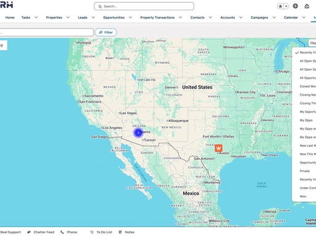This screenshot has height=237, width=316.
Task: Open the To Do List utility
Action: 101,232
